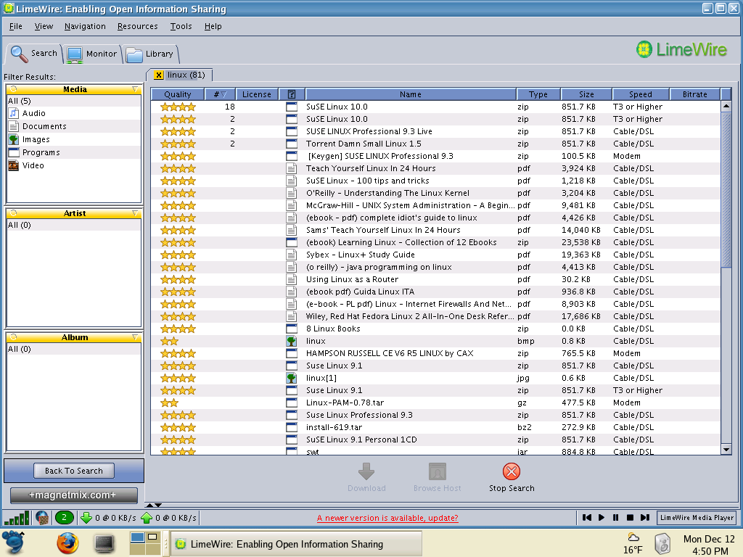Image resolution: width=743 pixels, height=557 pixels.
Task: Select 'Using Linux as a Router' row
Action: point(436,279)
